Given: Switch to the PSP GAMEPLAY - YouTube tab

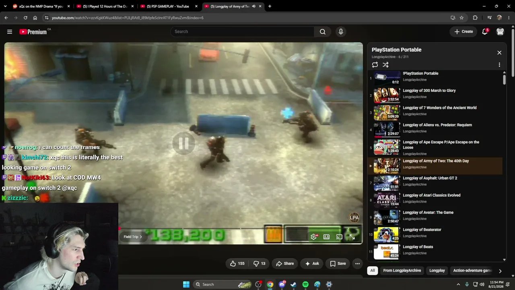Looking at the screenshot, I should click(169, 6).
